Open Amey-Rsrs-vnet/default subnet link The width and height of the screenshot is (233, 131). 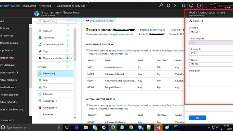coord(121,34)
